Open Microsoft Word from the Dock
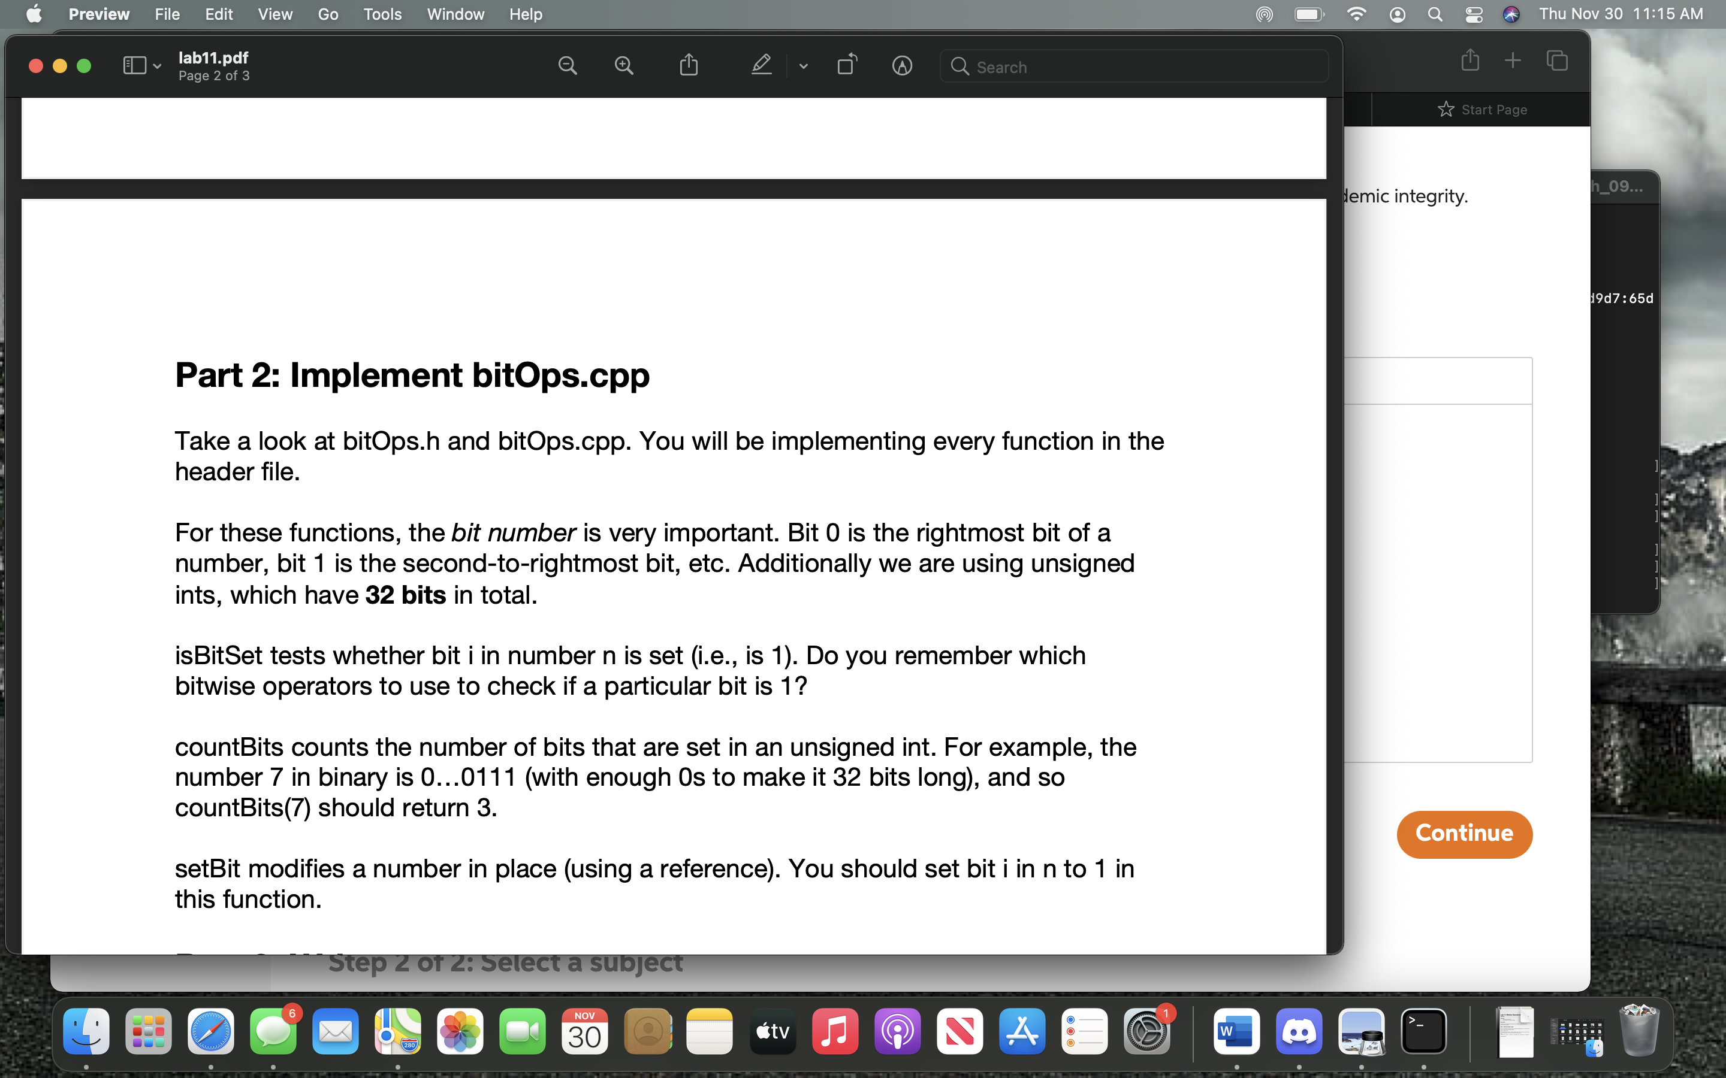The width and height of the screenshot is (1726, 1078). click(x=1237, y=1031)
